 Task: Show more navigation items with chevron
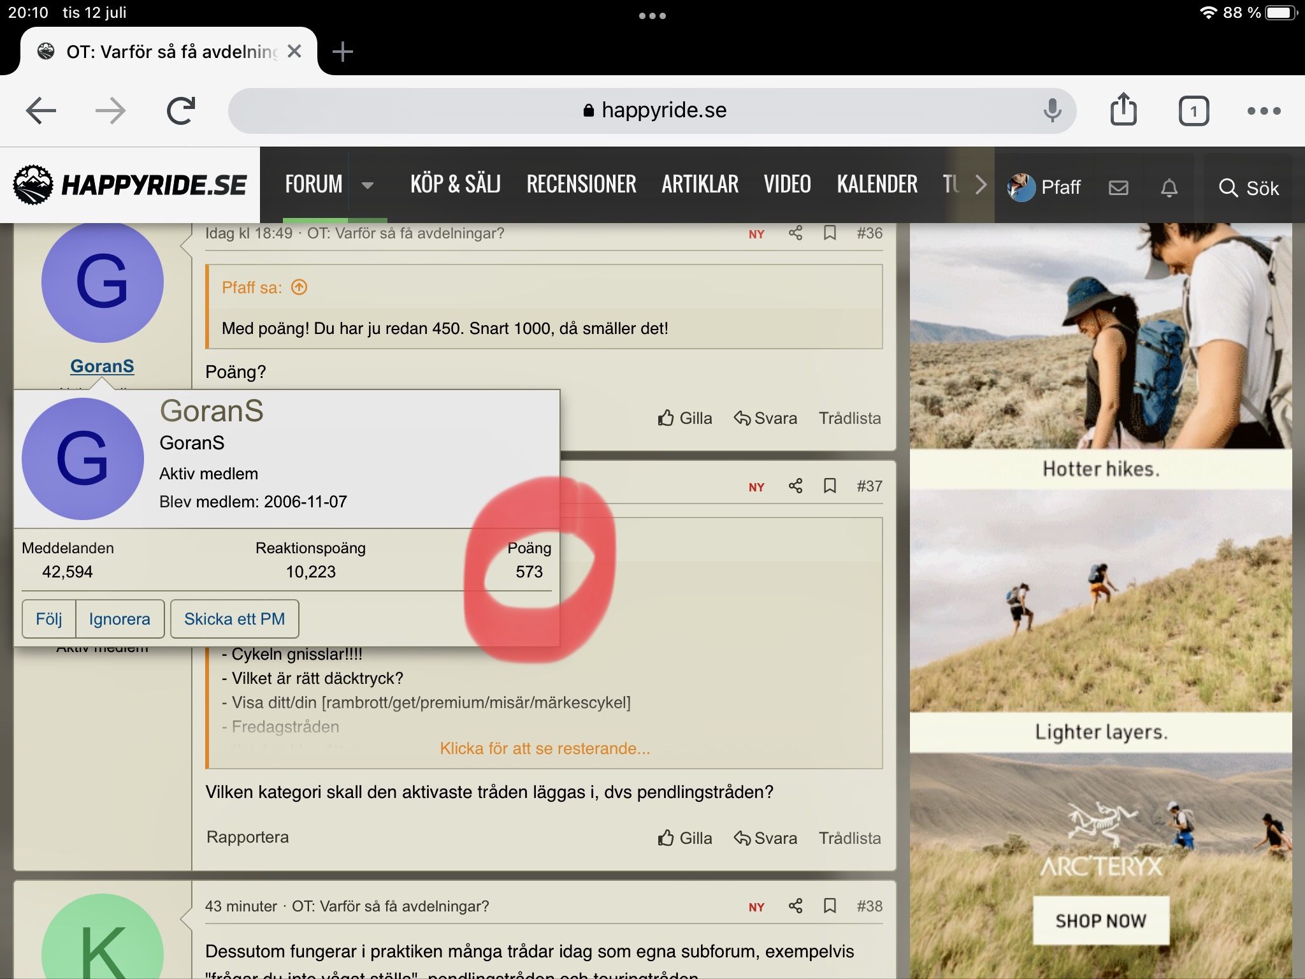(981, 185)
